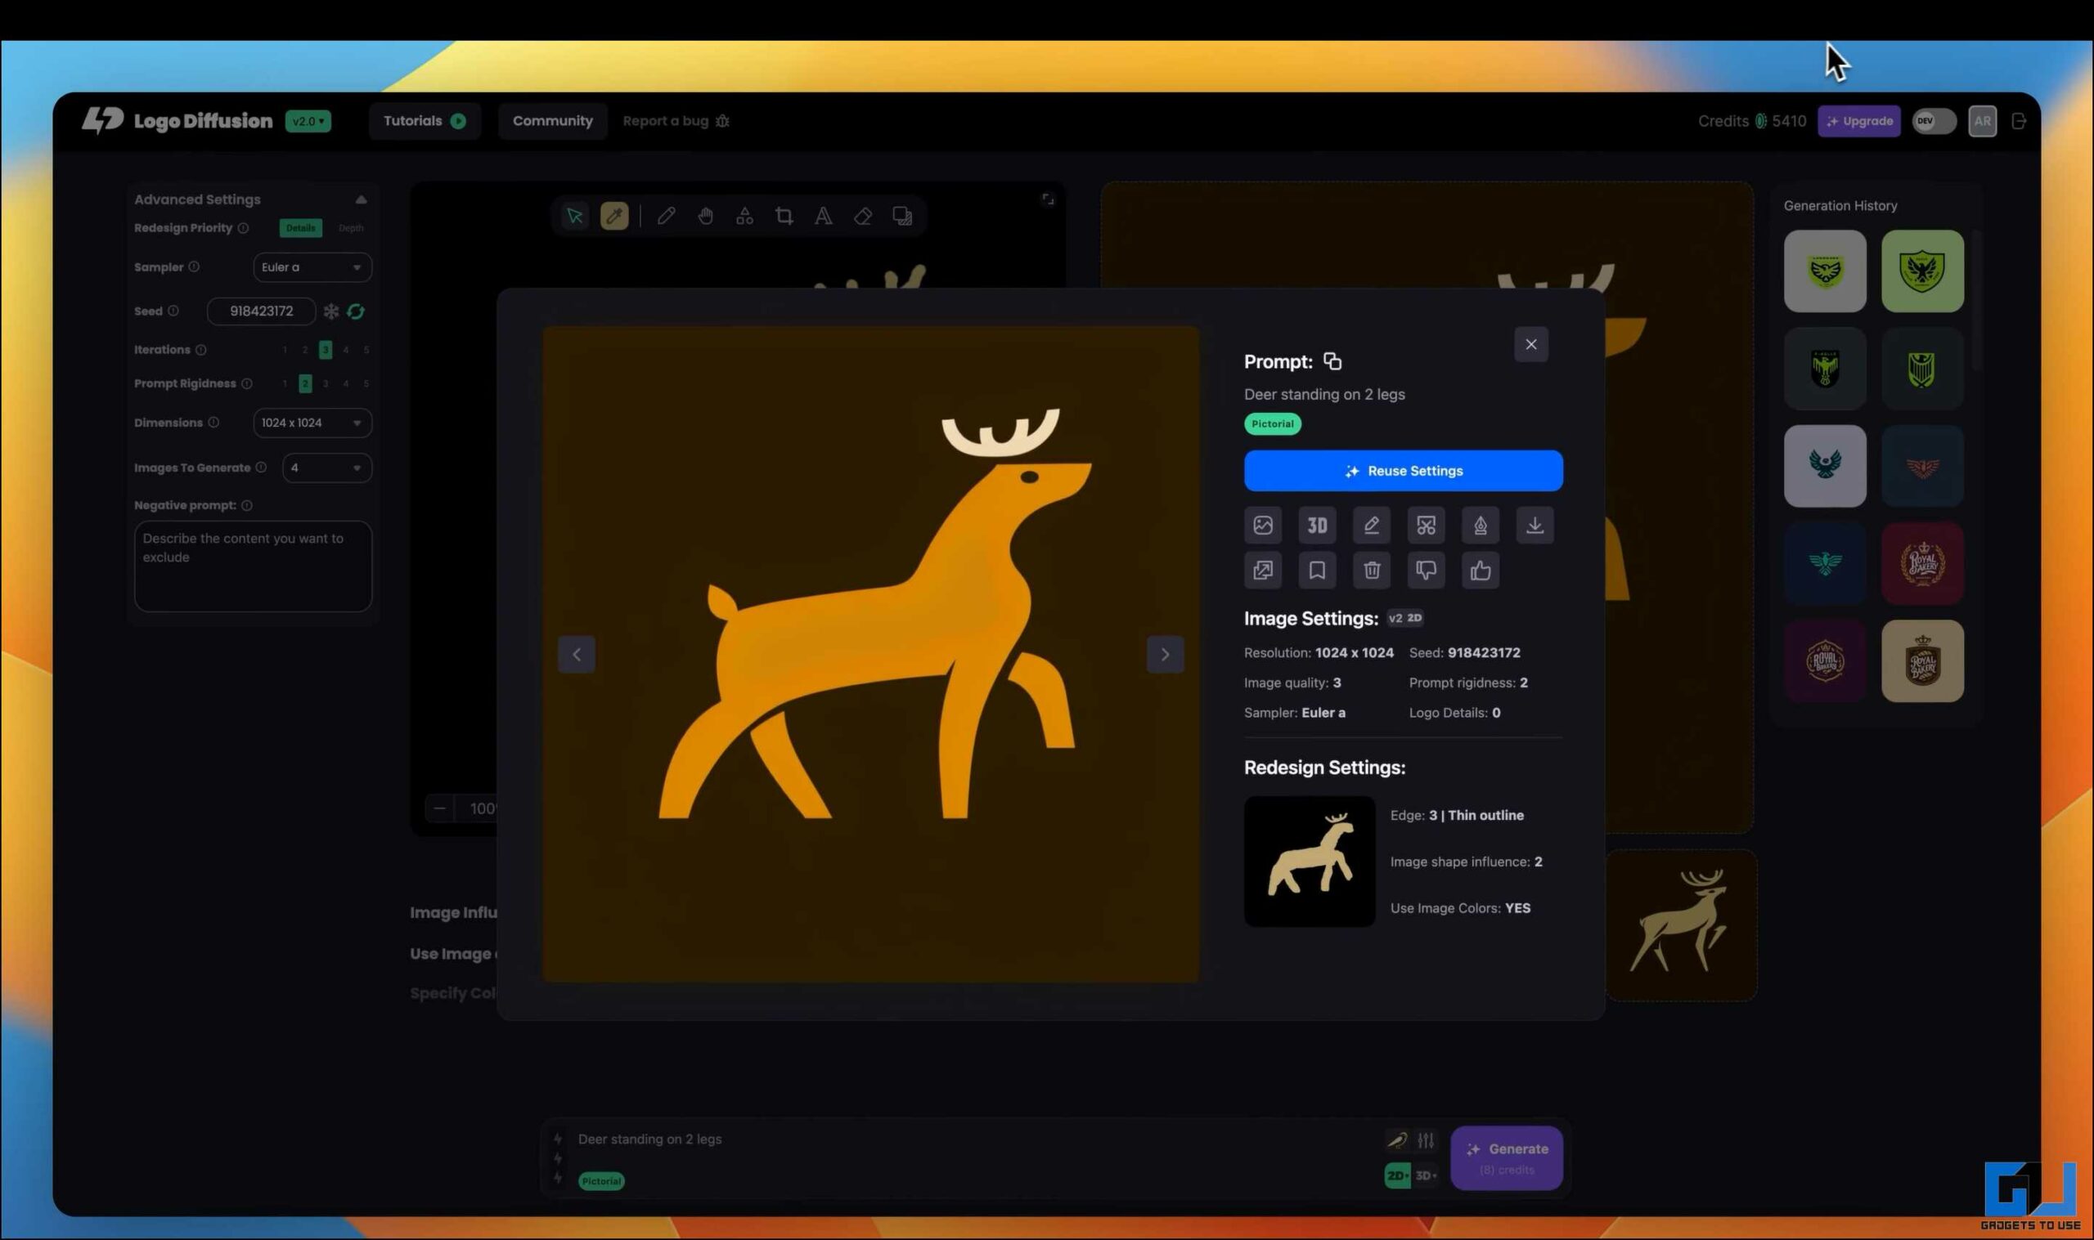The width and height of the screenshot is (2094, 1240).
Task: Click the bird style icon in prompt bar
Action: click(x=1397, y=1139)
